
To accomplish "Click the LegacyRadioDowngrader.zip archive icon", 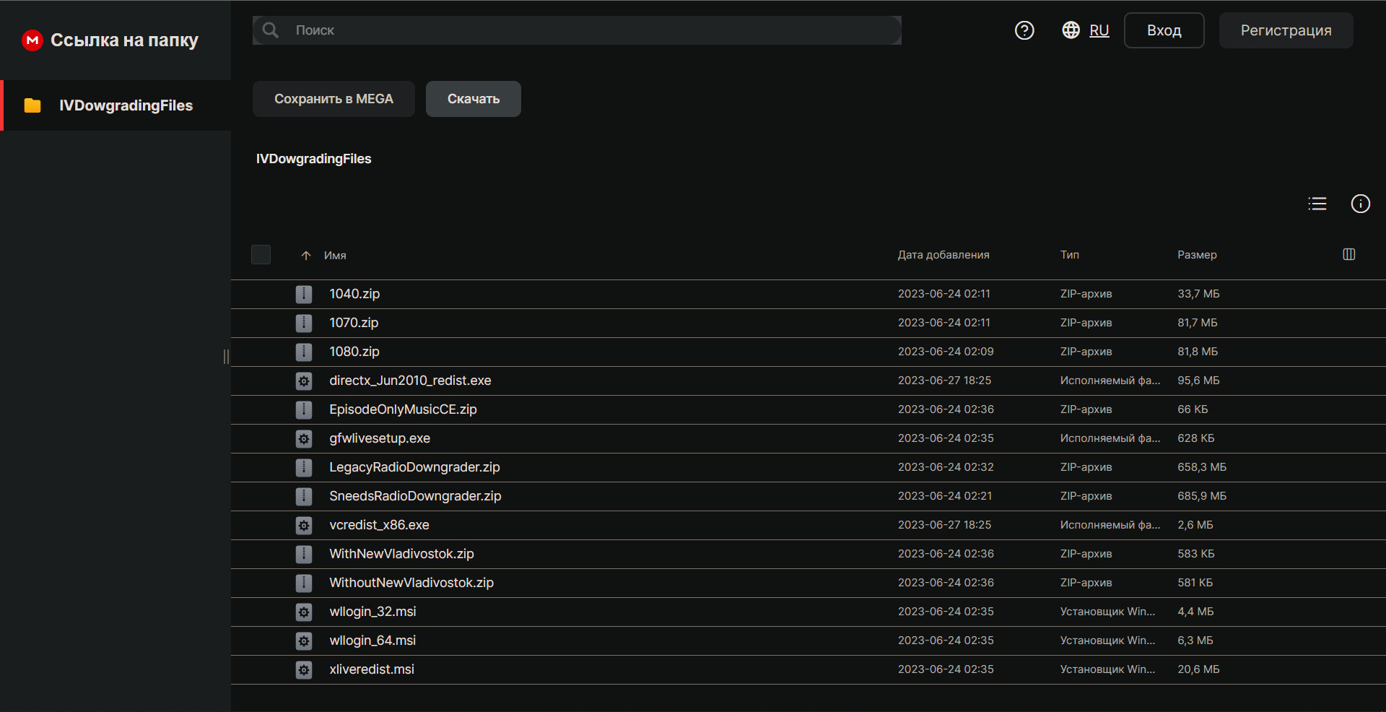I will pyautogui.click(x=304, y=467).
